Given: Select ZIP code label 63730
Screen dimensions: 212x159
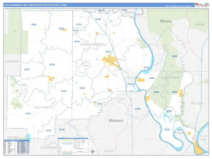Looking at the screenshot, I should tap(62, 130).
